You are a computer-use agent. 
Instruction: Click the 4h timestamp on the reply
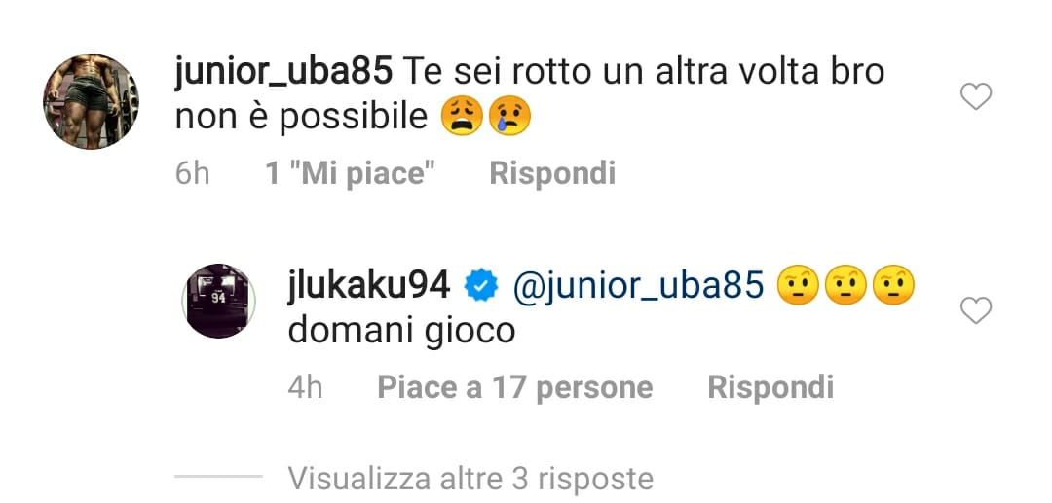pyautogui.click(x=305, y=388)
